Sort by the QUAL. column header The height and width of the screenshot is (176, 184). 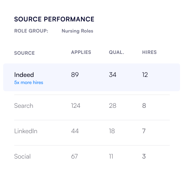point(116,52)
